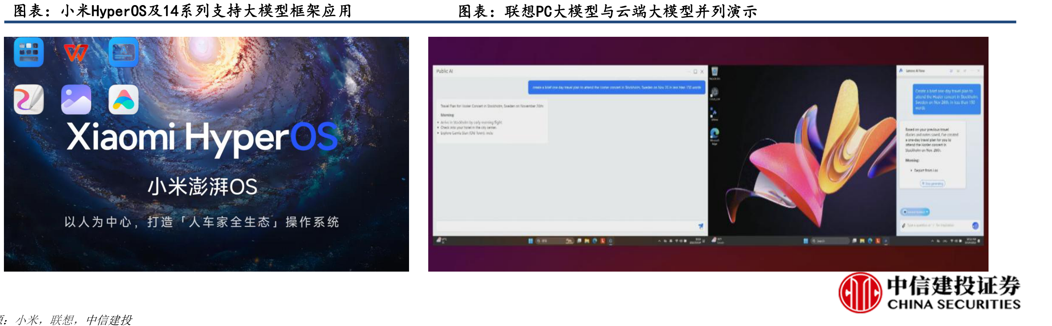Open Task View on right screen taskbar
Image resolution: width=1052 pixels, height=326 pixels.
point(855,241)
